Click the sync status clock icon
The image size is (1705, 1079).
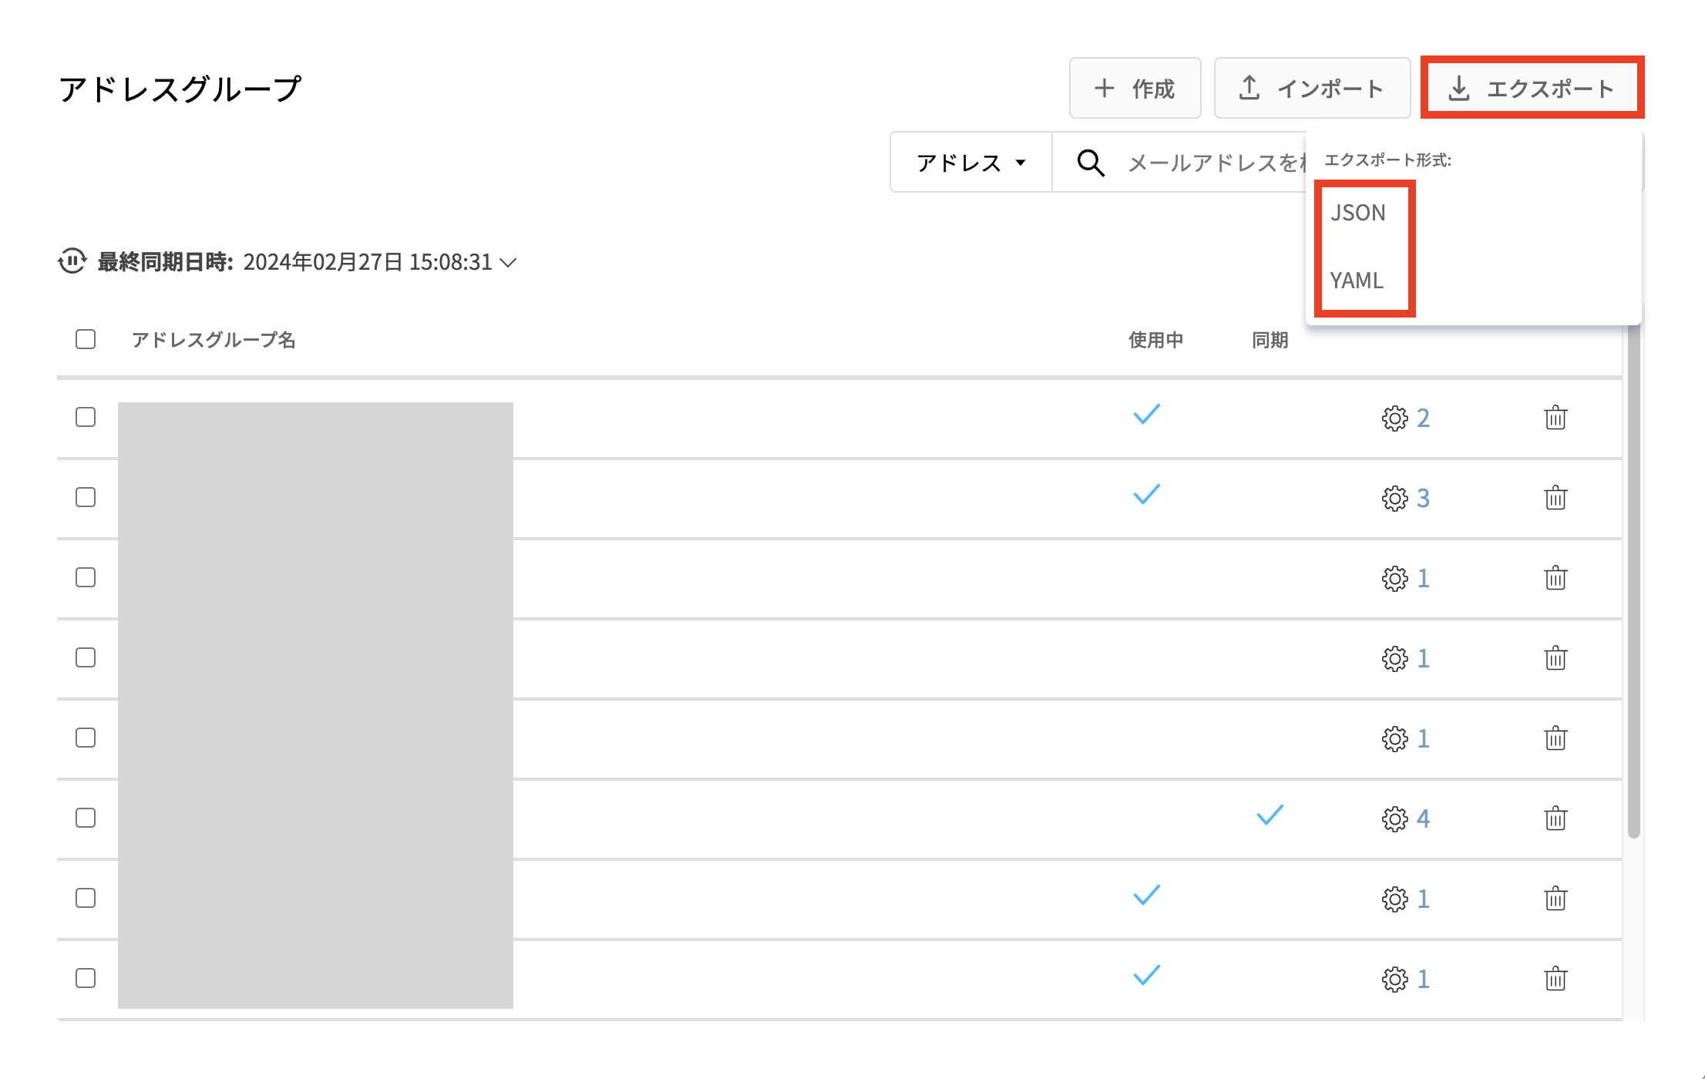(72, 261)
